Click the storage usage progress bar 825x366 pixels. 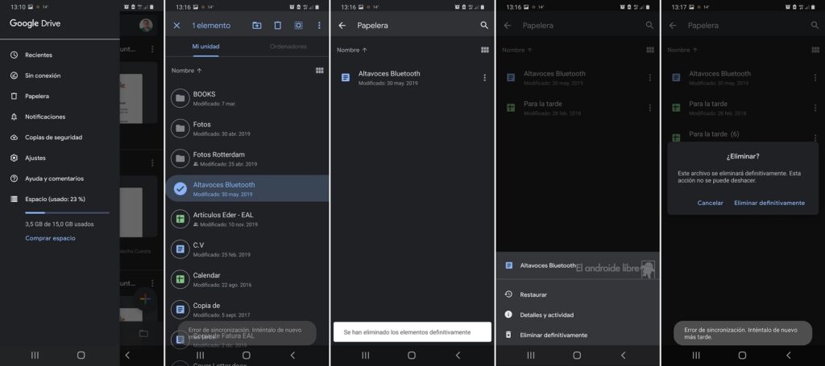point(68,212)
